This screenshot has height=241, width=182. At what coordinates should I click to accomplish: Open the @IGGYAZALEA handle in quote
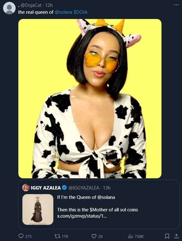[x=84, y=188]
